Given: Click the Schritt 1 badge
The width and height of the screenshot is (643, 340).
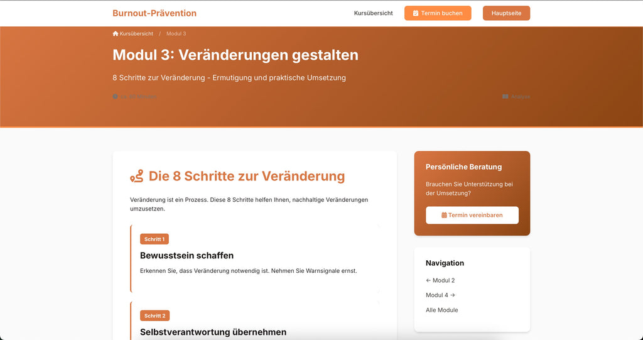Looking at the screenshot, I should pos(154,239).
